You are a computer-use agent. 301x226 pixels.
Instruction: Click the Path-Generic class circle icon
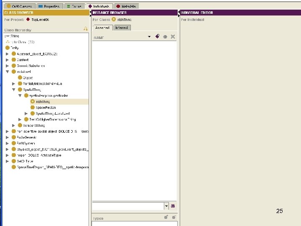click(x=14, y=137)
